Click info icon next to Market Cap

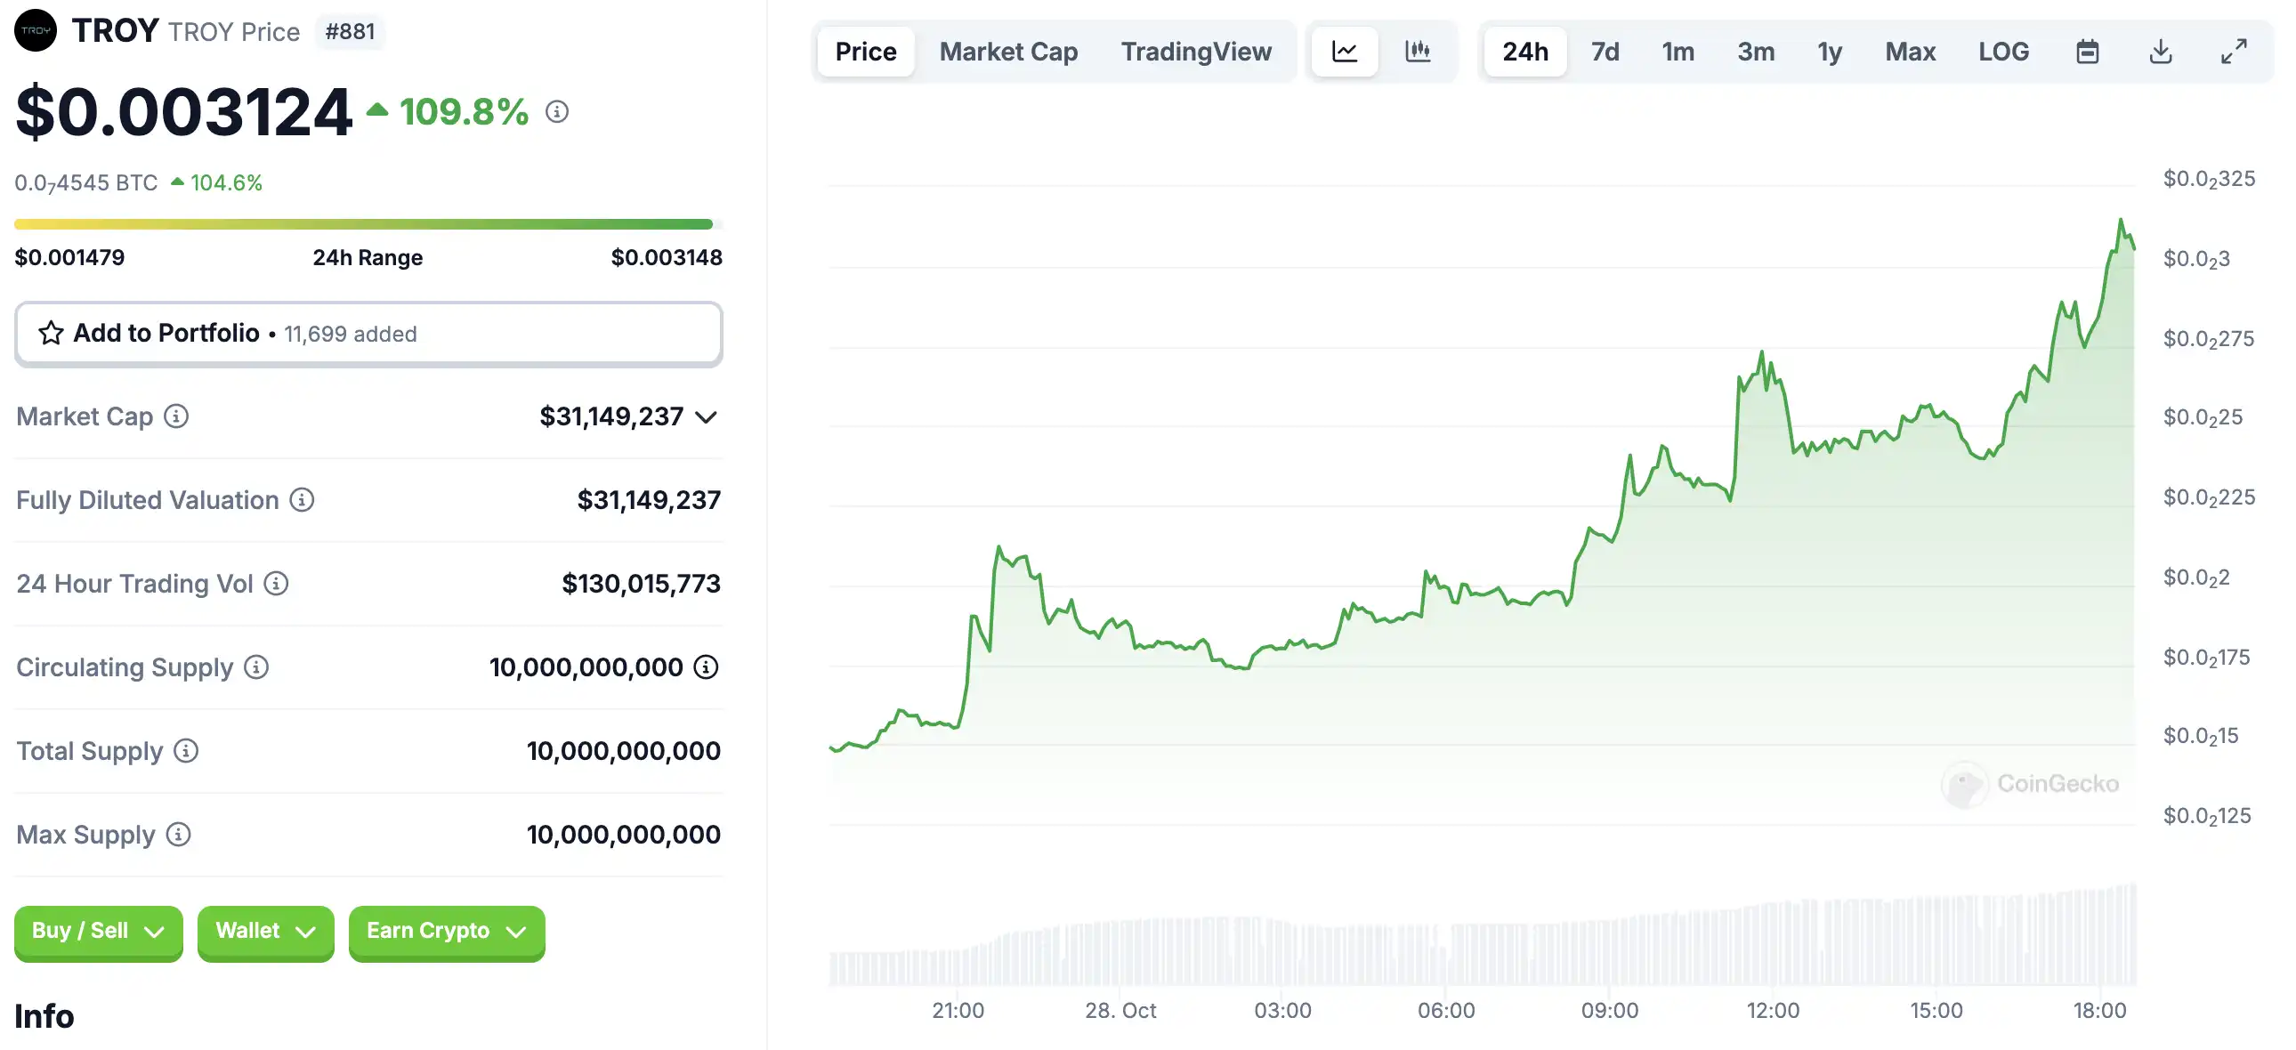point(176,416)
